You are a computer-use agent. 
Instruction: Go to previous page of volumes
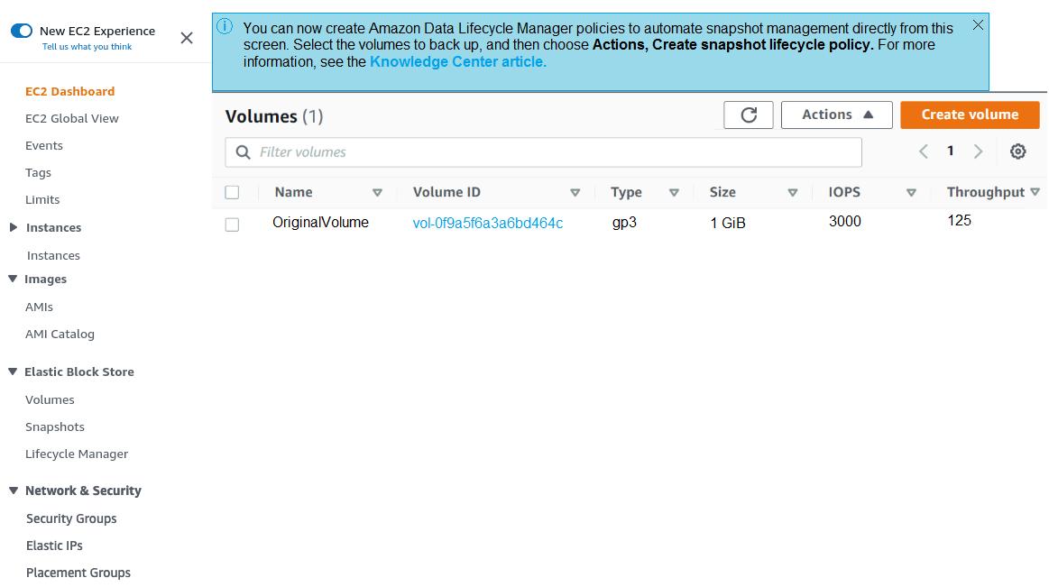pyautogui.click(x=923, y=151)
